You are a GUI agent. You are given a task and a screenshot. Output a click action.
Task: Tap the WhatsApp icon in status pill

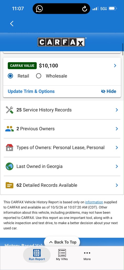[39, 9]
